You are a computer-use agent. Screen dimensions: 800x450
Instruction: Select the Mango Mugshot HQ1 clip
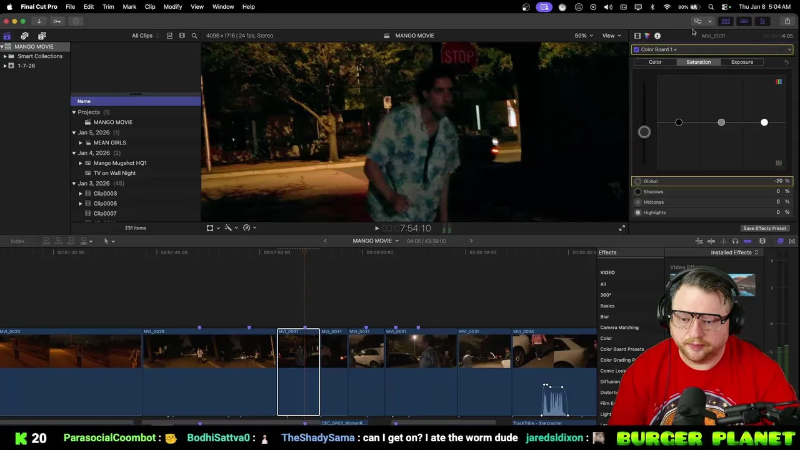coord(120,163)
